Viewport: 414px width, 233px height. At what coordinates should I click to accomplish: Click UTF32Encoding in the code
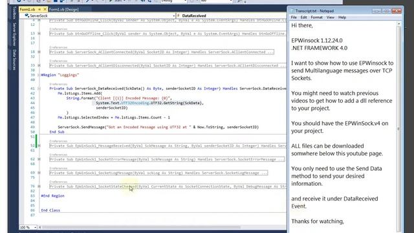pyautogui.click(x=135, y=103)
